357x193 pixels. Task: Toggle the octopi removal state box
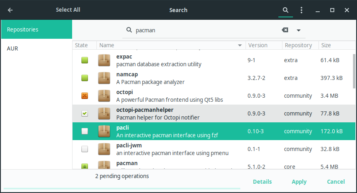click(x=85, y=96)
